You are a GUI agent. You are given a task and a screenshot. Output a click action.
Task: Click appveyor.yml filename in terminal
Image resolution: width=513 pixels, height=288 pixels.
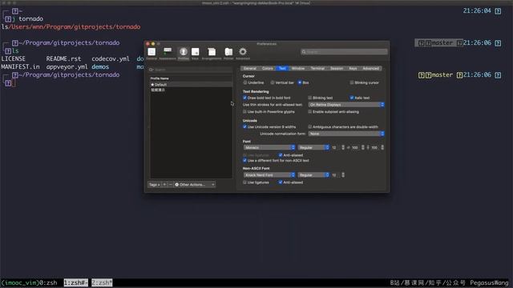click(67, 67)
